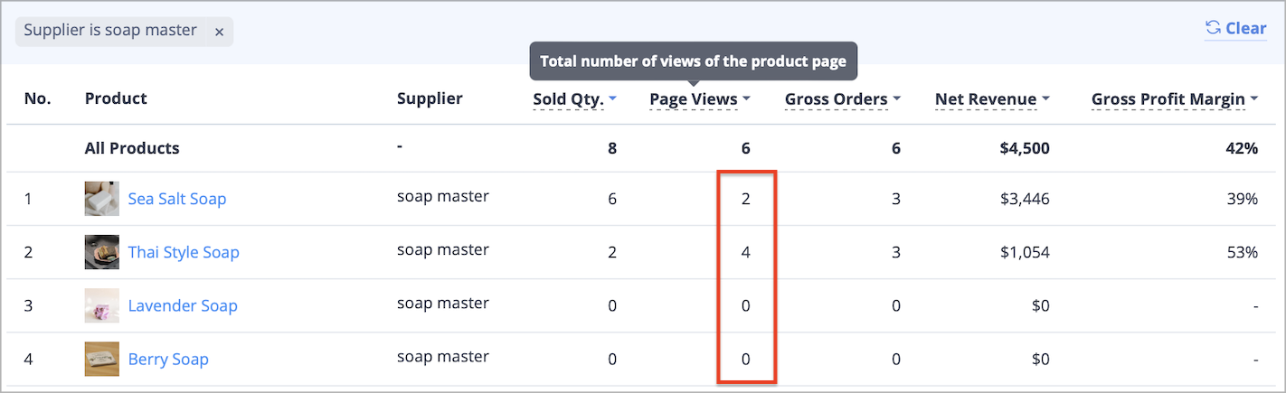Click the Gross Profit Margin header label

(x=1168, y=99)
